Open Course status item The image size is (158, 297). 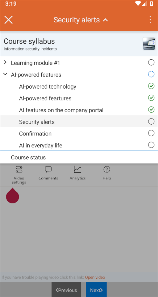coord(79,157)
